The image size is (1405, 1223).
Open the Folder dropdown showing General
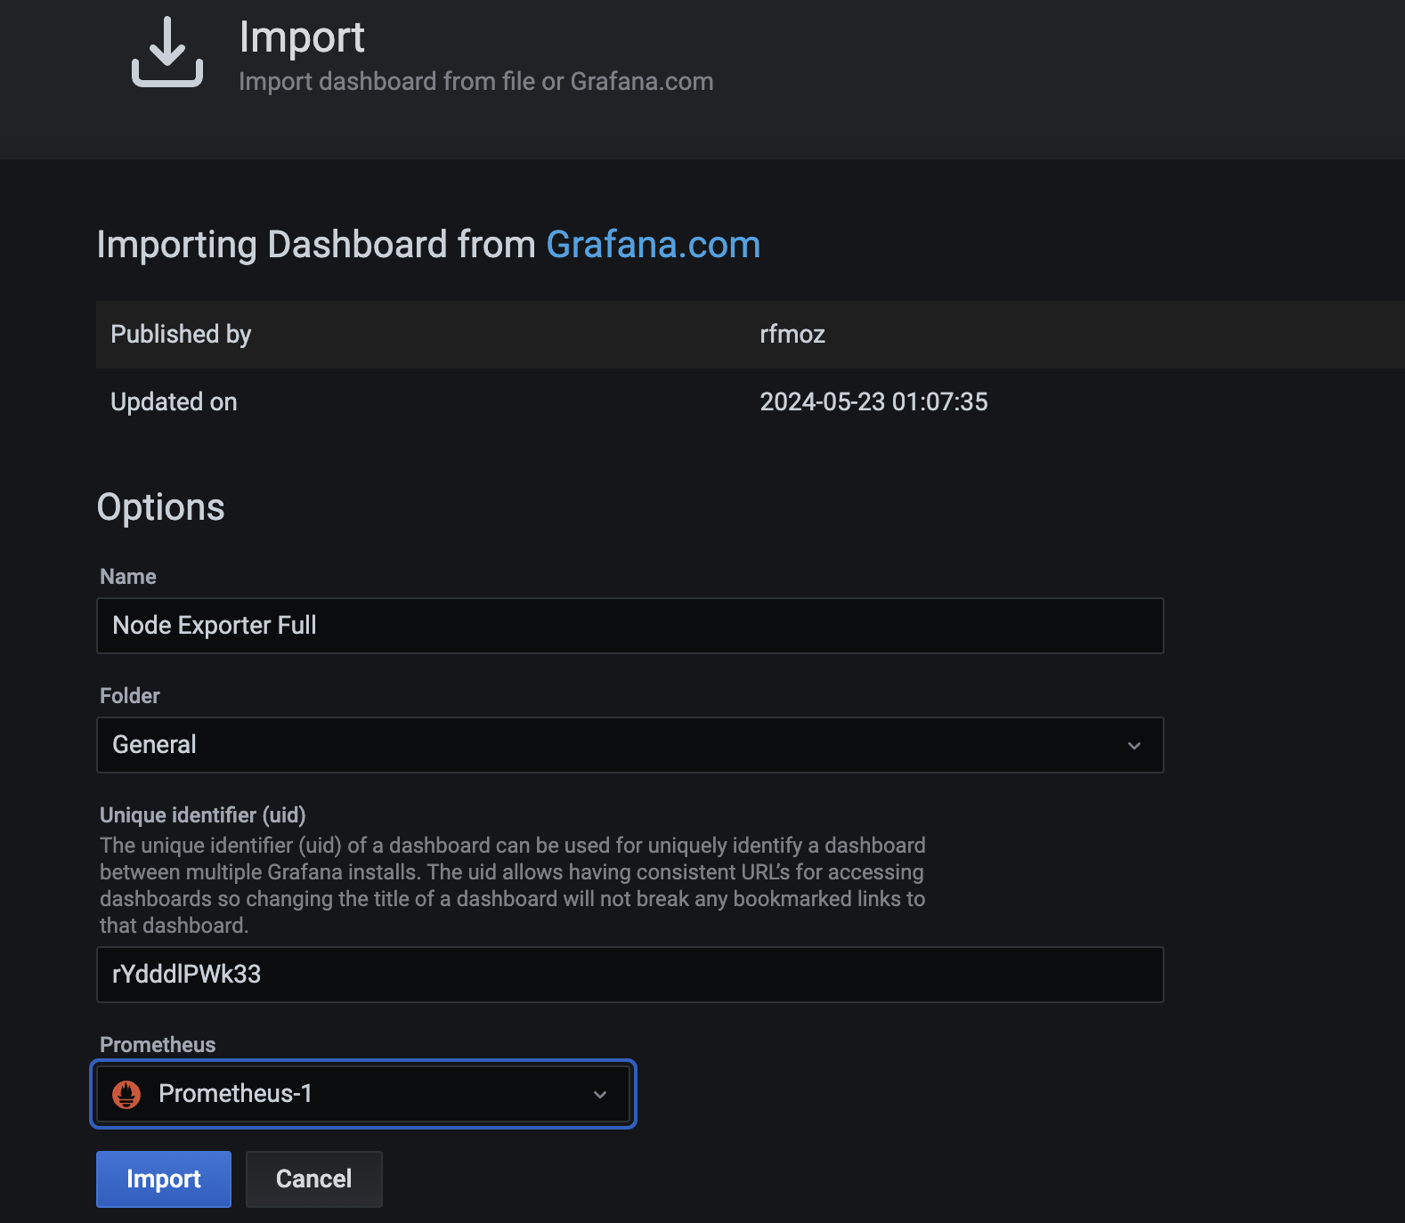[x=629, y=745]
